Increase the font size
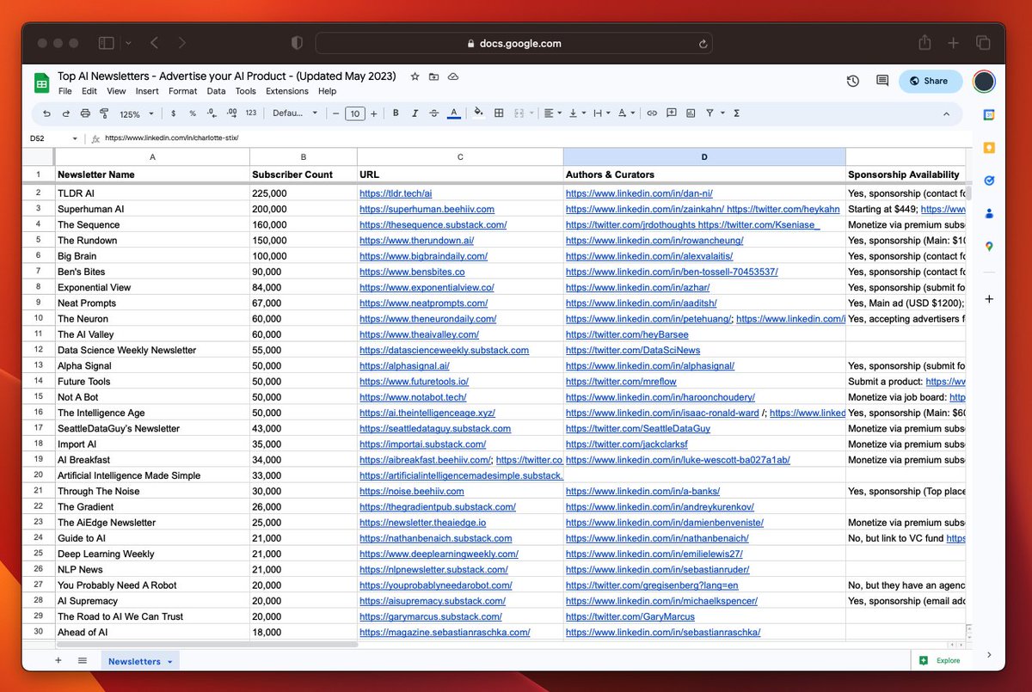Screen dimensions: 1032x692 373,113
